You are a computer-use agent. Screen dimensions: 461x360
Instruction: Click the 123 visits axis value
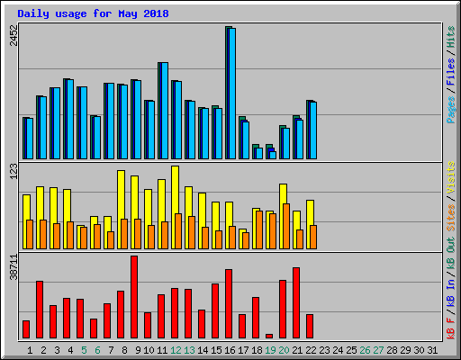14,172
